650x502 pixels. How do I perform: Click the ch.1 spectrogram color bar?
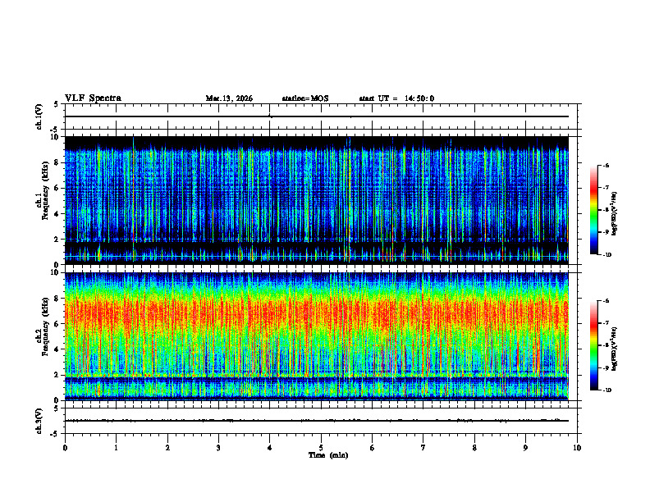click(594, 210)
